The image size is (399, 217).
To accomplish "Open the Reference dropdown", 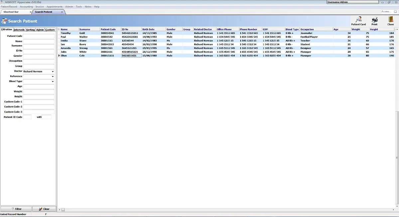I will [53, 76].
